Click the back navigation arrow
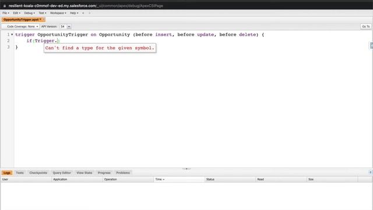 pyautogui.click(x=83, y=13)
